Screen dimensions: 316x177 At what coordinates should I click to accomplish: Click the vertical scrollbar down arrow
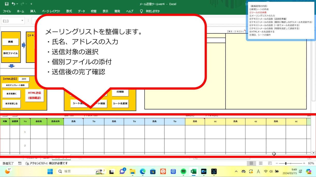314,153
